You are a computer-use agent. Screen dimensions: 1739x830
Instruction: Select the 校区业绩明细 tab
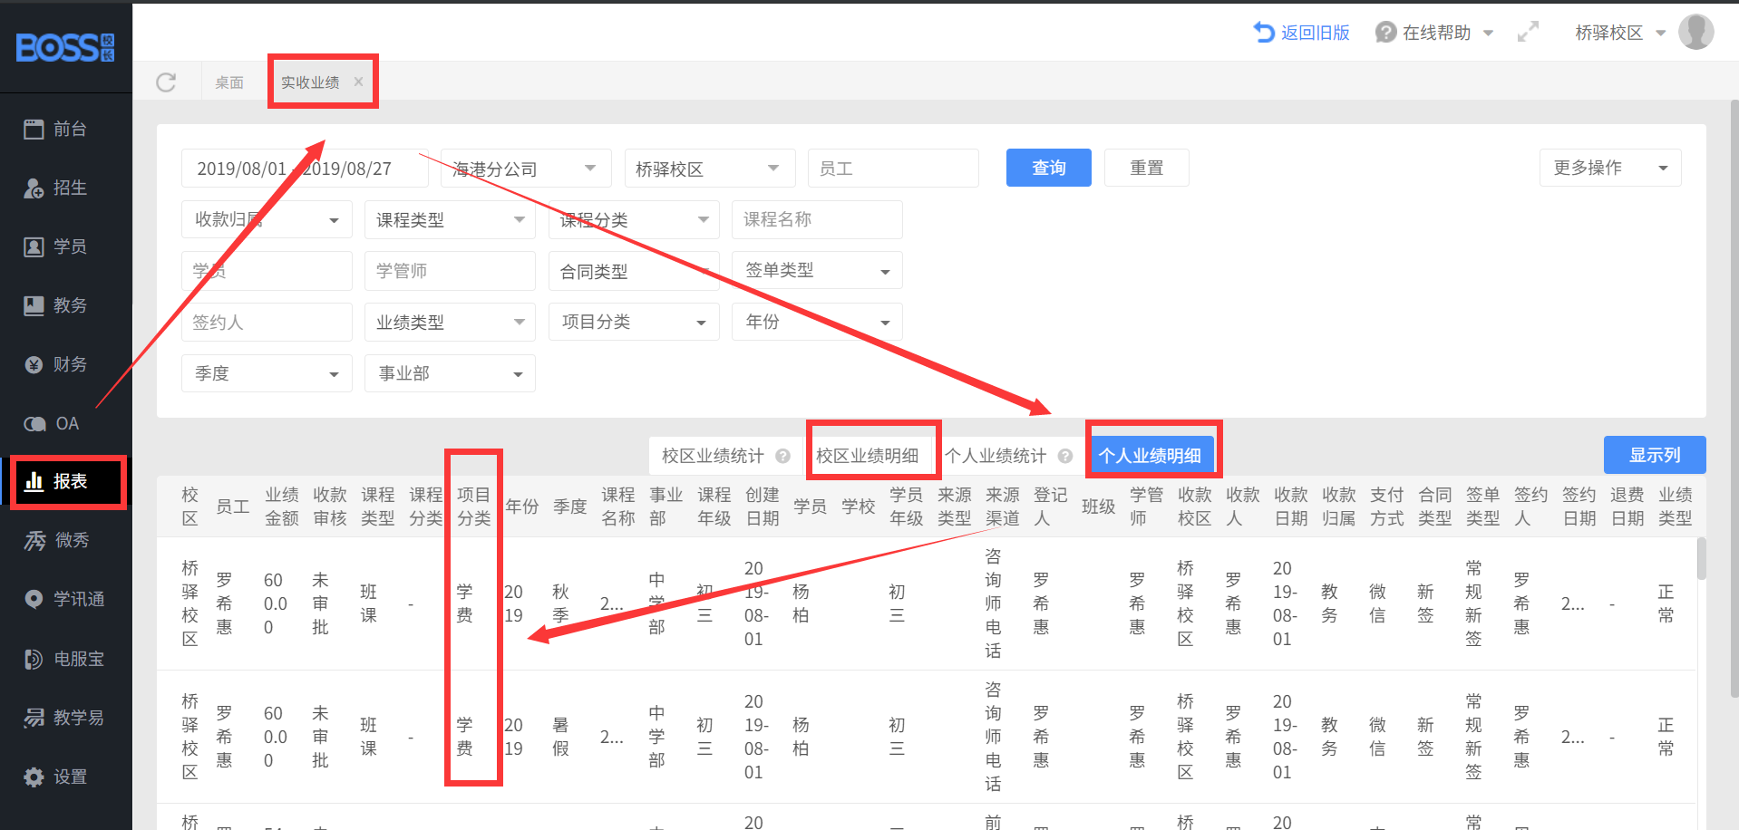click(868, 456)
